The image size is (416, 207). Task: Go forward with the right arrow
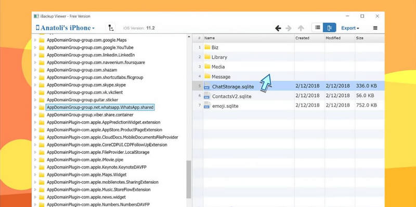tap(289, 28)
